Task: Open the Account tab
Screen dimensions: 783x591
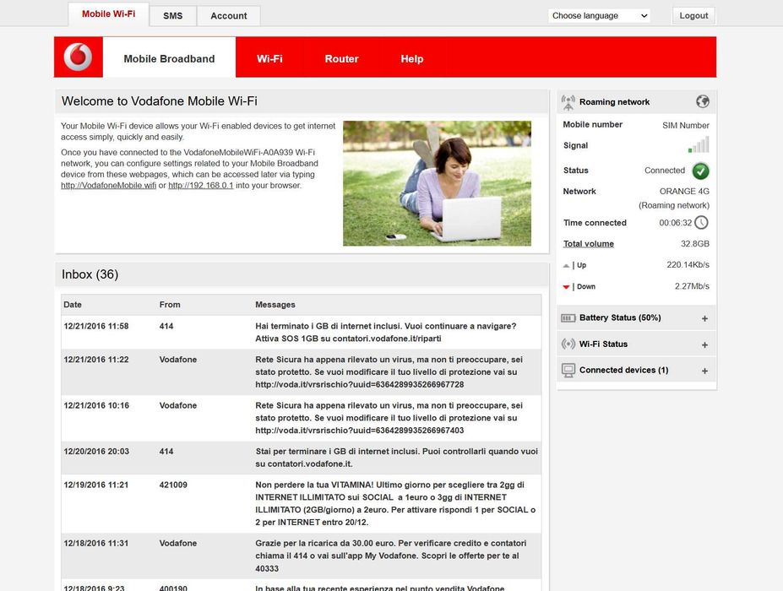Action: click(x=229, y=15)
